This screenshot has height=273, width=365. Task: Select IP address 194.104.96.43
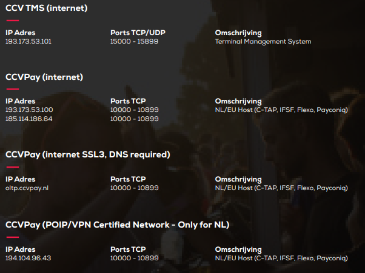(x=28, y=258)
